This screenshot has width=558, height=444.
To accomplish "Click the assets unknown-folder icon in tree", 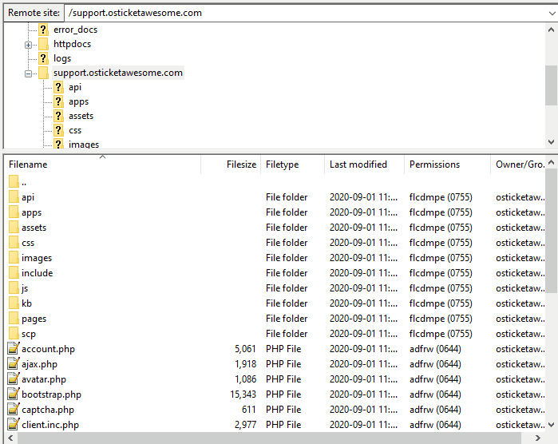I will coord(58,116).
